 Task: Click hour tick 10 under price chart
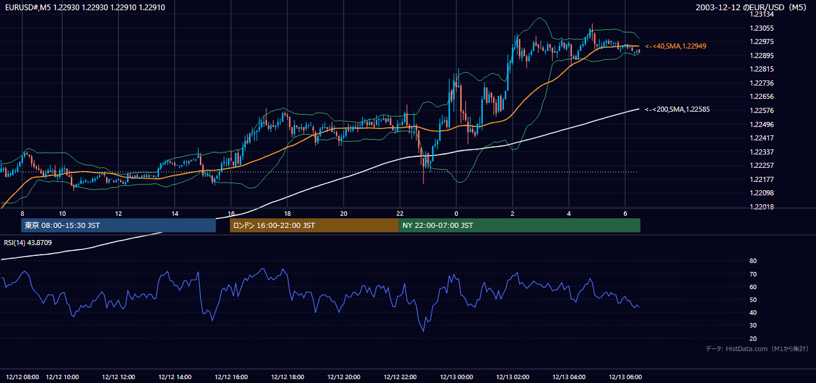tap(62, 213)
